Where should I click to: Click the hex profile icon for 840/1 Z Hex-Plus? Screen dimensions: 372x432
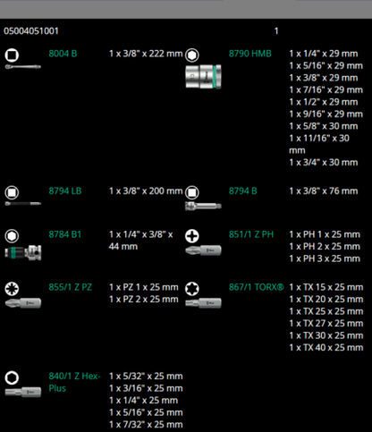[x=12, y=377]
